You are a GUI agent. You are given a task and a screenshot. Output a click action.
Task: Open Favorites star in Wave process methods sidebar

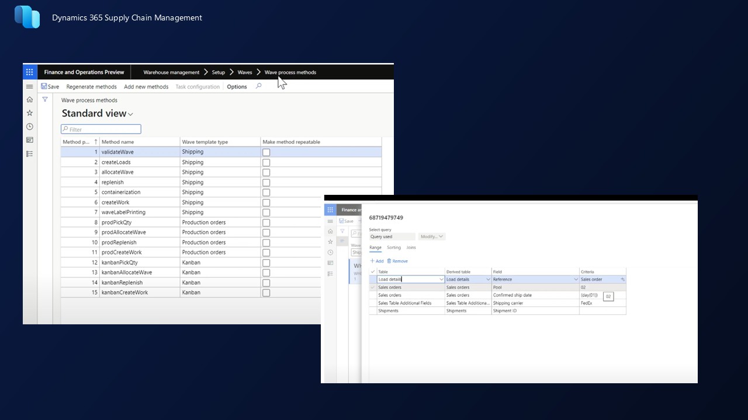click(x=30, y=113)
